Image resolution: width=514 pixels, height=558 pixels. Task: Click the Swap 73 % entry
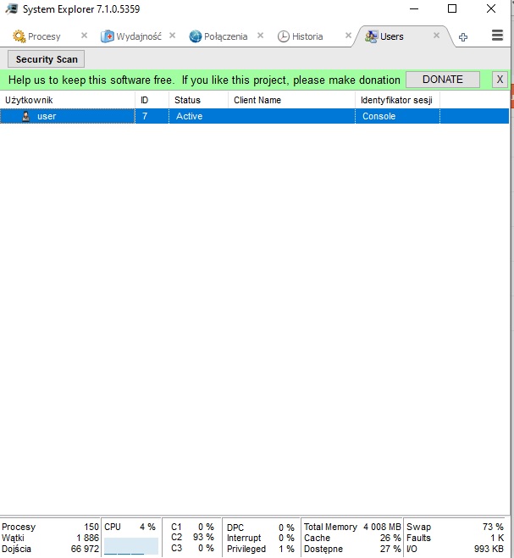pos(455,527)
